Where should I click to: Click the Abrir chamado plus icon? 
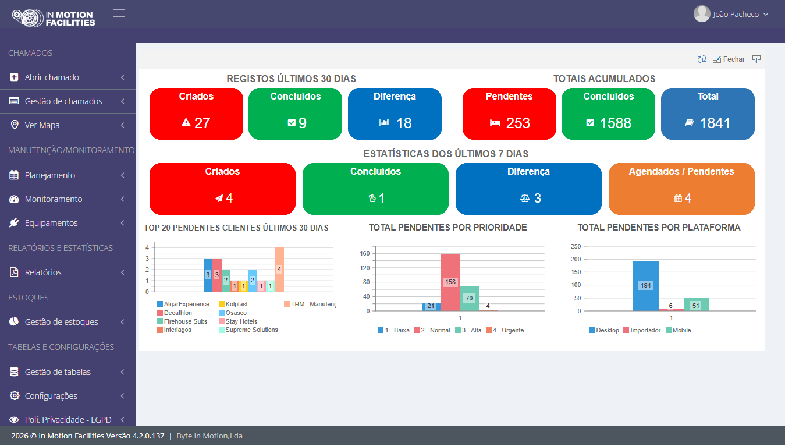click(14, 77)
